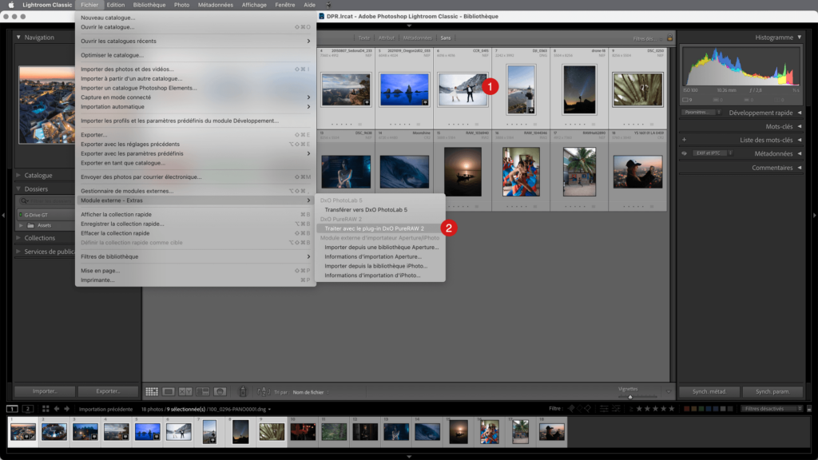Expand the Assets folder
This screenshot has height=460, width=818.
21,225
